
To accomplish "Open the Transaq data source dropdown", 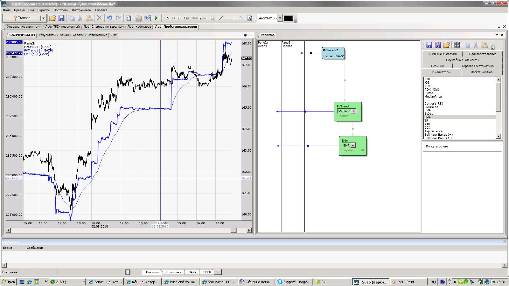I will [x=44, y=18].
